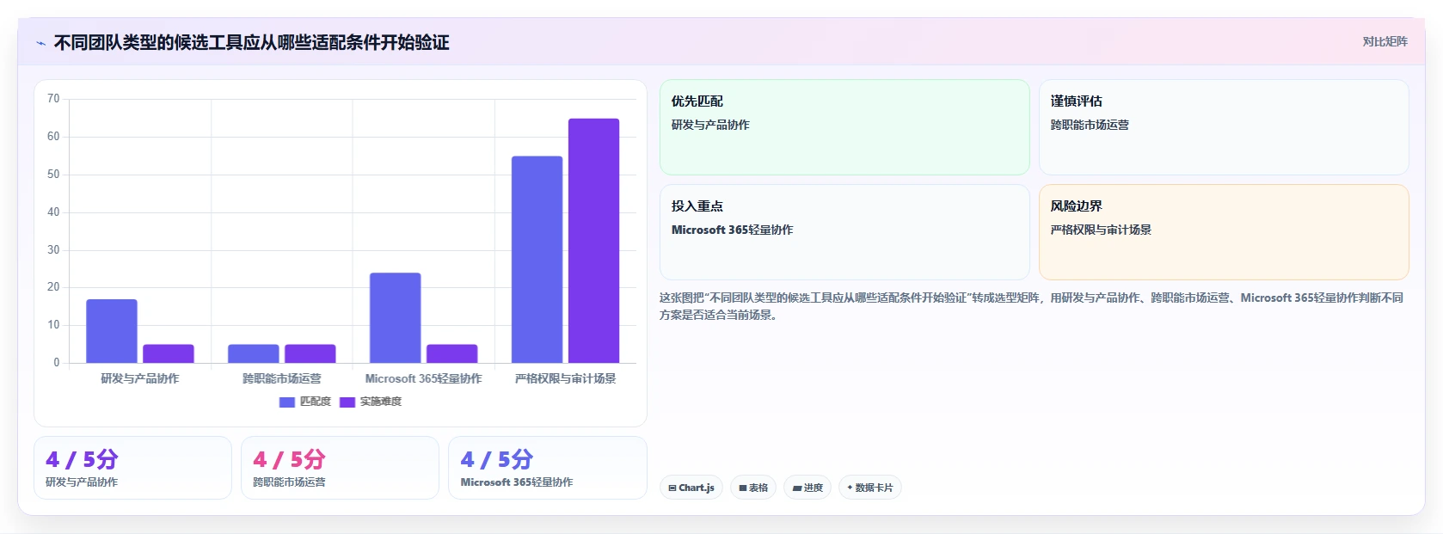Click the small icon before the panel title
The image size is (1443, 534).
40,43
